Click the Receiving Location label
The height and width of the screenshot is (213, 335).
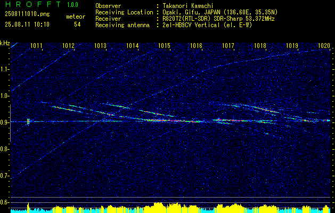124,12
